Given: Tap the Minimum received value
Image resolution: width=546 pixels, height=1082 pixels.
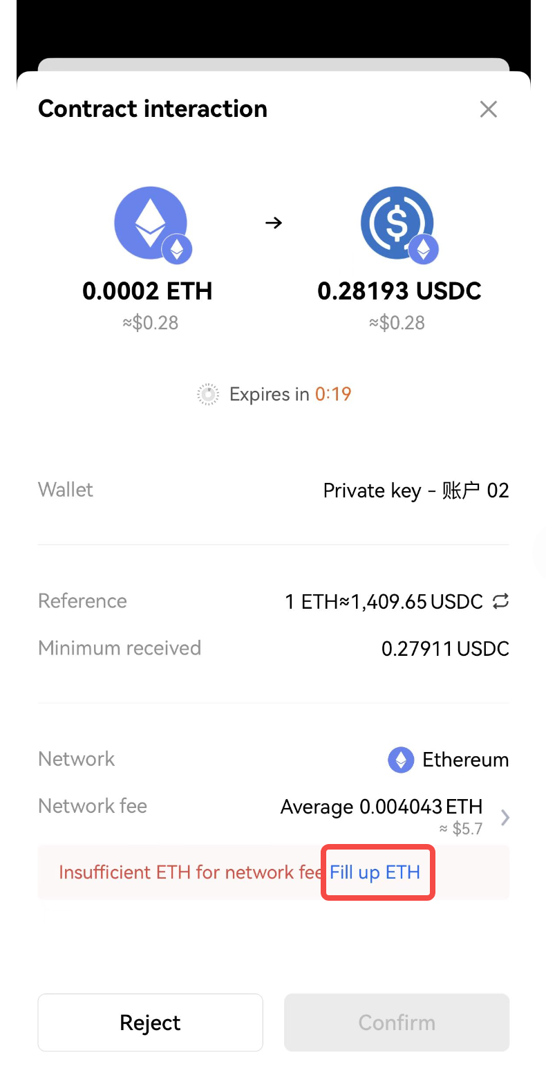Looking at the screenshot, I should [445, 649].
